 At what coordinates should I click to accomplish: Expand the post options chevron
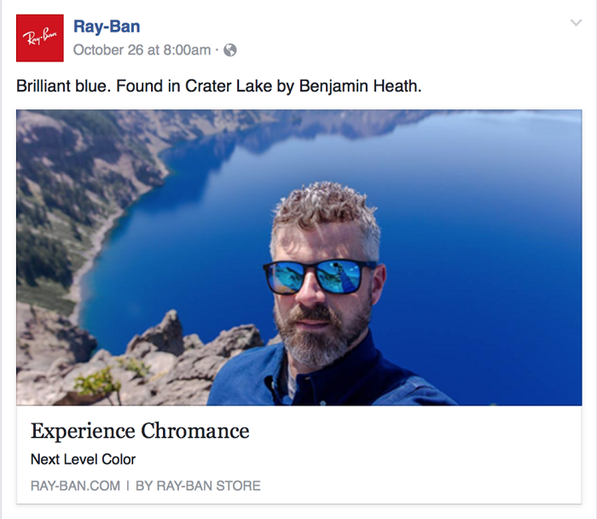[x=576, y=23]
